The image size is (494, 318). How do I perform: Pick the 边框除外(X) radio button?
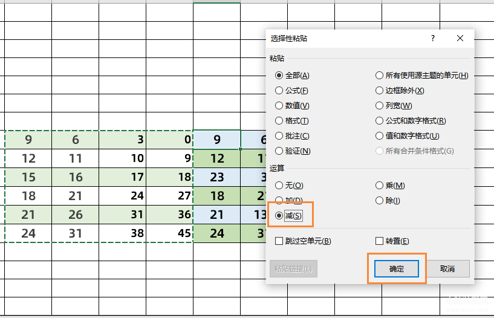(x=400, y=91)
